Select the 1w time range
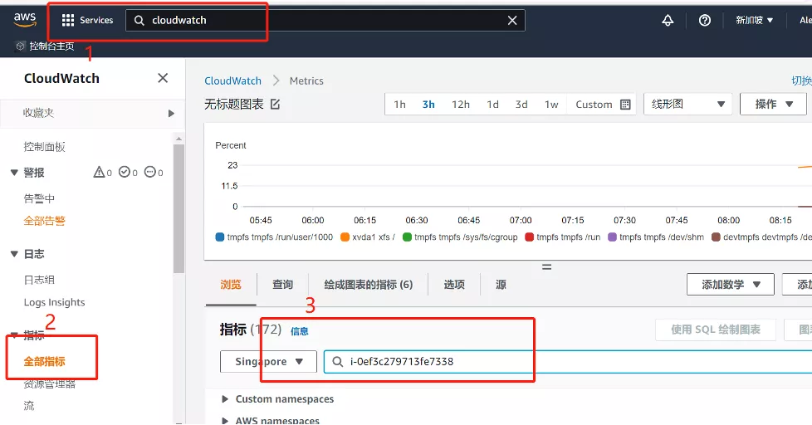This screenshot has width=812, height=425. coord(551,105)
